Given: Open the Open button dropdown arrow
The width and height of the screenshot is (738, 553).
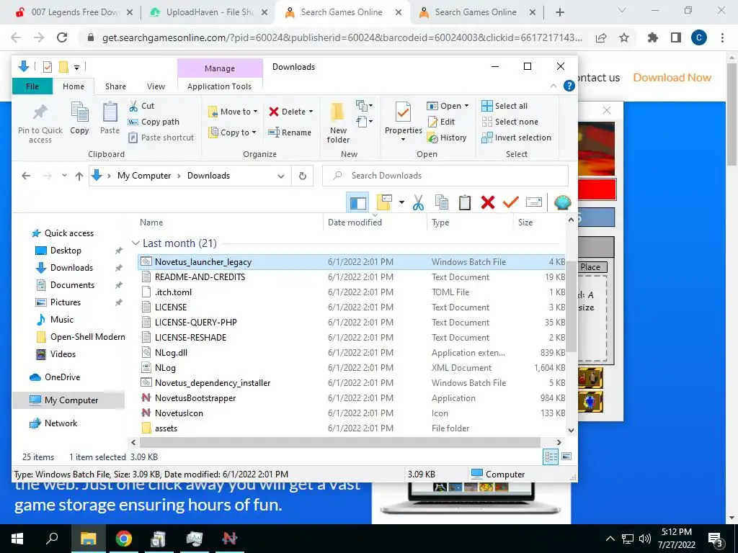Looking at the screenshot, I should tap(467, 106).
